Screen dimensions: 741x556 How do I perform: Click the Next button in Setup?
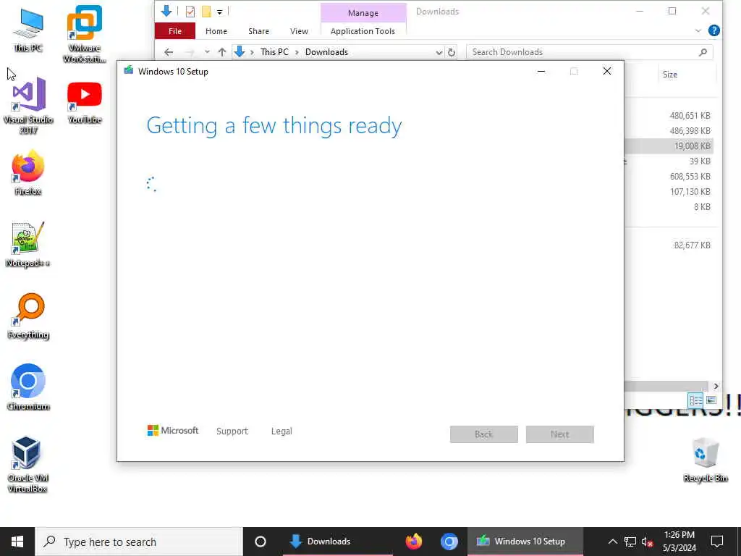(x=559, y=434)
